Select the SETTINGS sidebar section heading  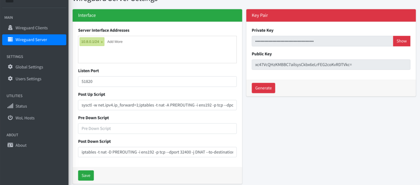pyautogui.click(x=15, y=57)
